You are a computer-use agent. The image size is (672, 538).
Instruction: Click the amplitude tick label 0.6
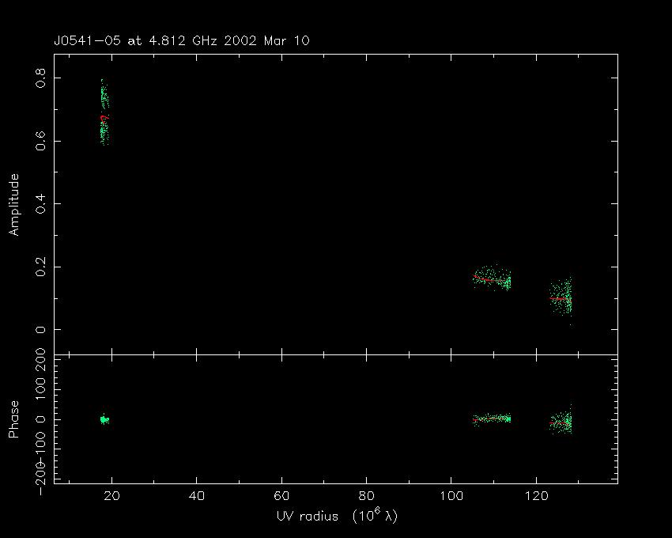click(40, 141)
